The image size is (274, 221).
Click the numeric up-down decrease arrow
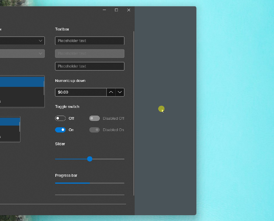coord(120,92)
